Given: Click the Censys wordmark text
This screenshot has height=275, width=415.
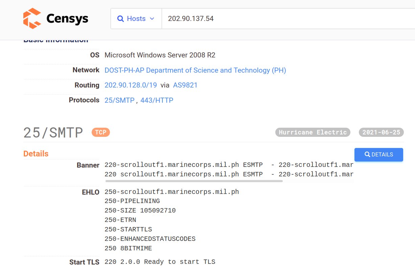Looking at the screenshot, I should tap(67, 19).
